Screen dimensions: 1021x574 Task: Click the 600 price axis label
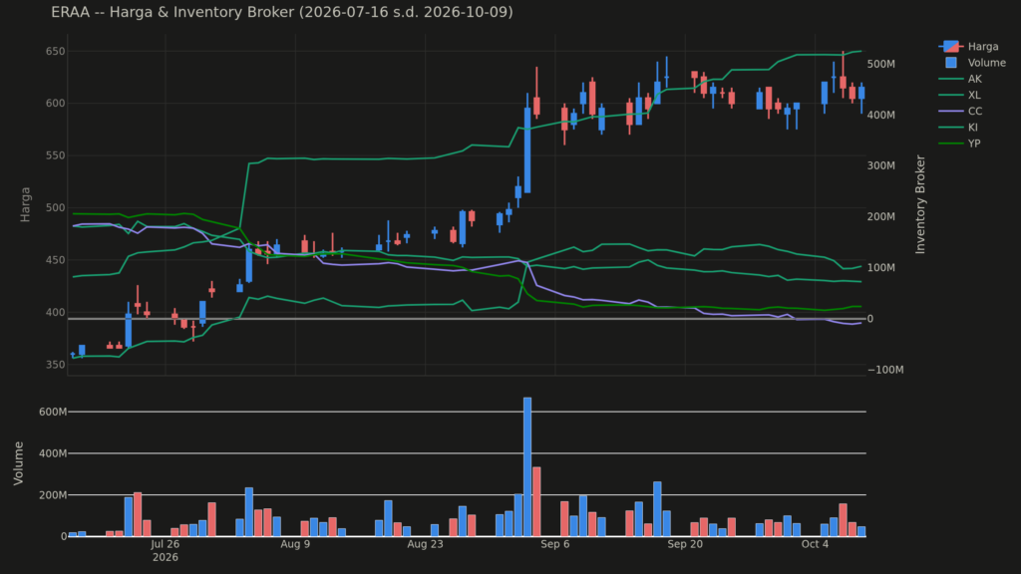pos(56,103)
